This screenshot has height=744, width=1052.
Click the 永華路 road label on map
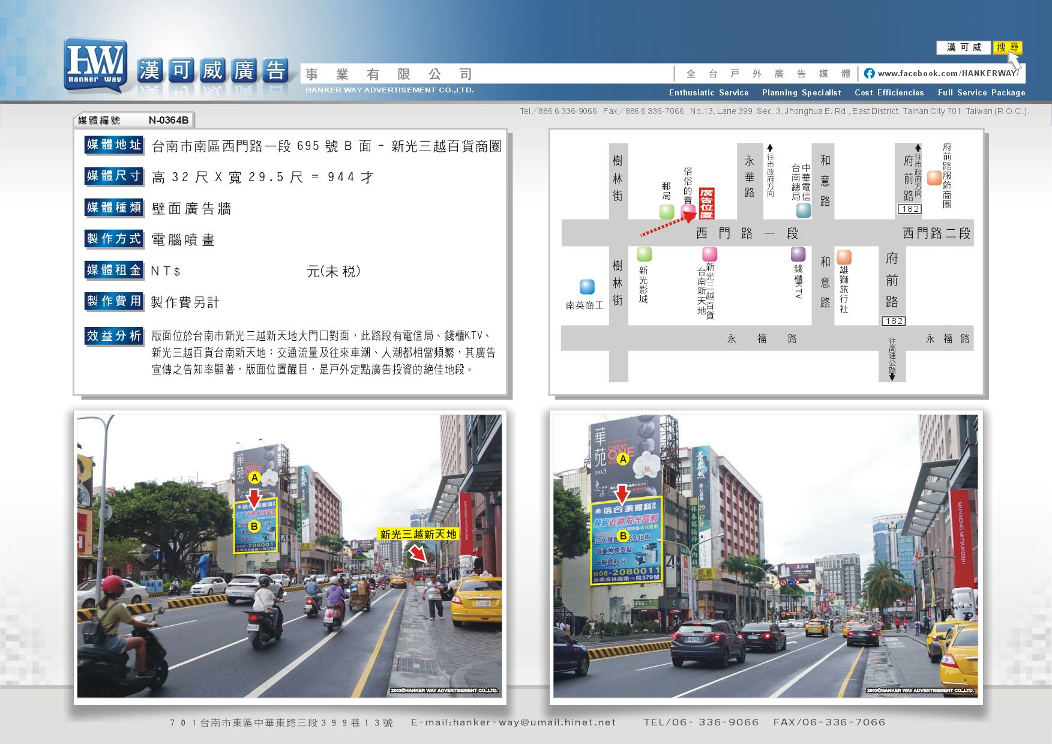pos(750,176)
